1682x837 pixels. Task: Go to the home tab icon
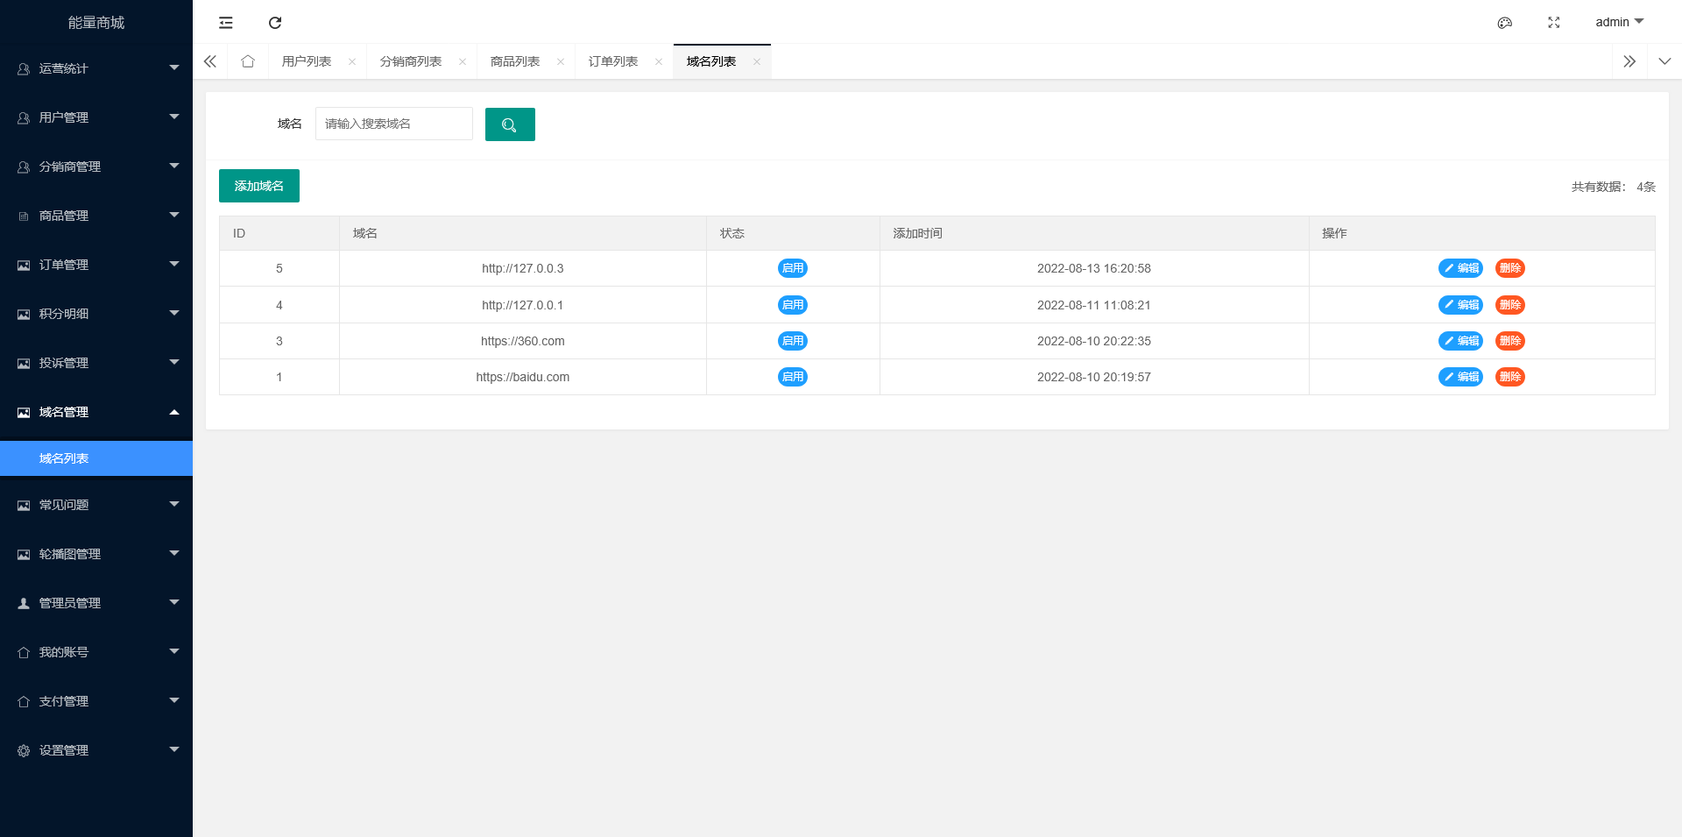(248, 61)
